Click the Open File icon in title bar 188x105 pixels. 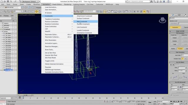[x=5, y=1]
